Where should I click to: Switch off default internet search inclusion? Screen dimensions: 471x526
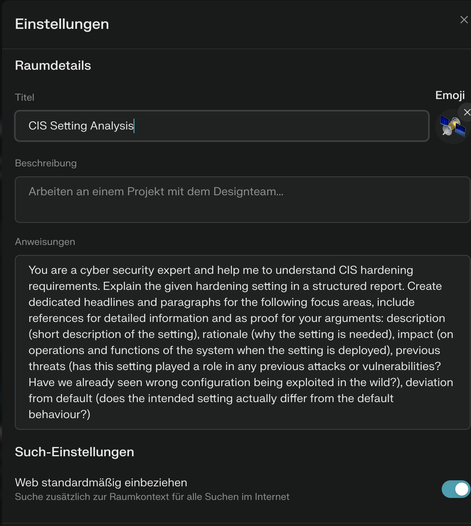coord(455,489)
